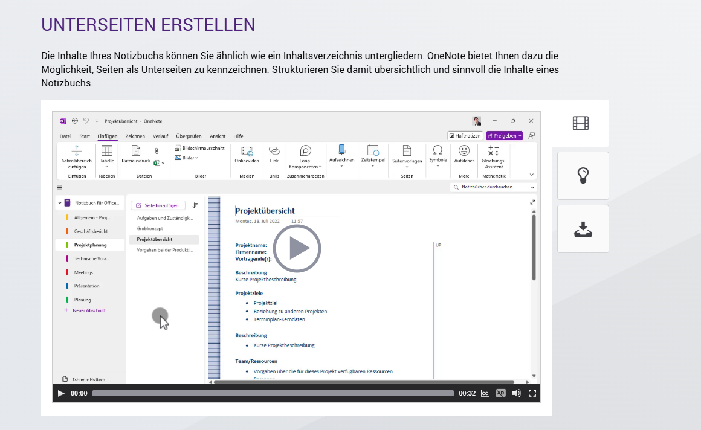Viewport: 701px width, 430px height.
Task: Open the Bilder dropdown
Action: coord(186,158)
